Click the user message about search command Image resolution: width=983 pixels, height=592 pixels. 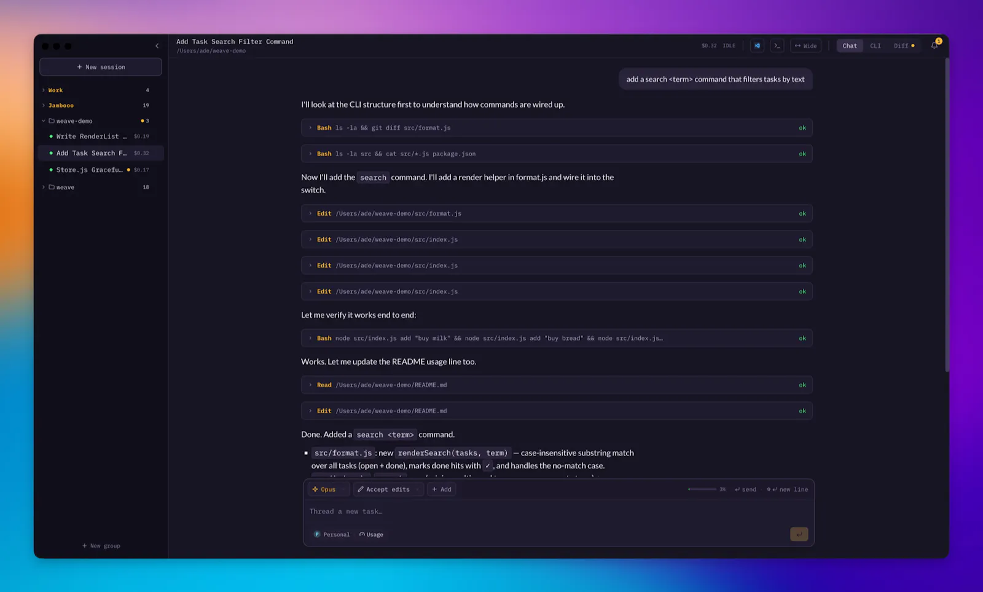pyautogui.click(x=716, y=79)
